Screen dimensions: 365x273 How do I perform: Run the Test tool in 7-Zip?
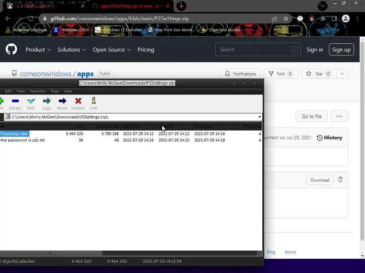click(31, 103)
